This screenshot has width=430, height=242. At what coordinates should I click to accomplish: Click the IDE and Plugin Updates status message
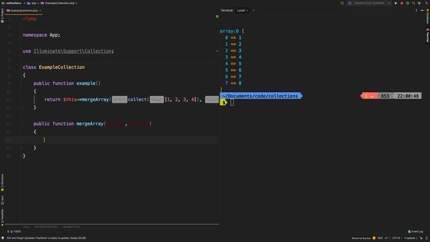tap(46, 238)
